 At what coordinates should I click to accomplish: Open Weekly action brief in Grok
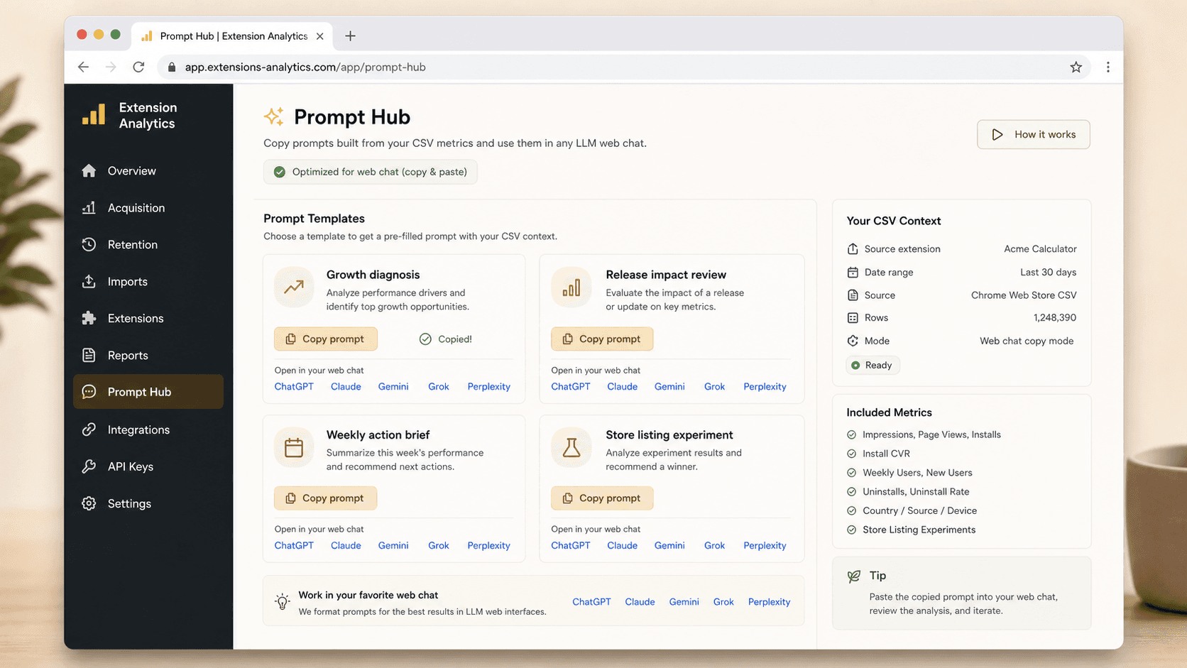pos(439,546)
